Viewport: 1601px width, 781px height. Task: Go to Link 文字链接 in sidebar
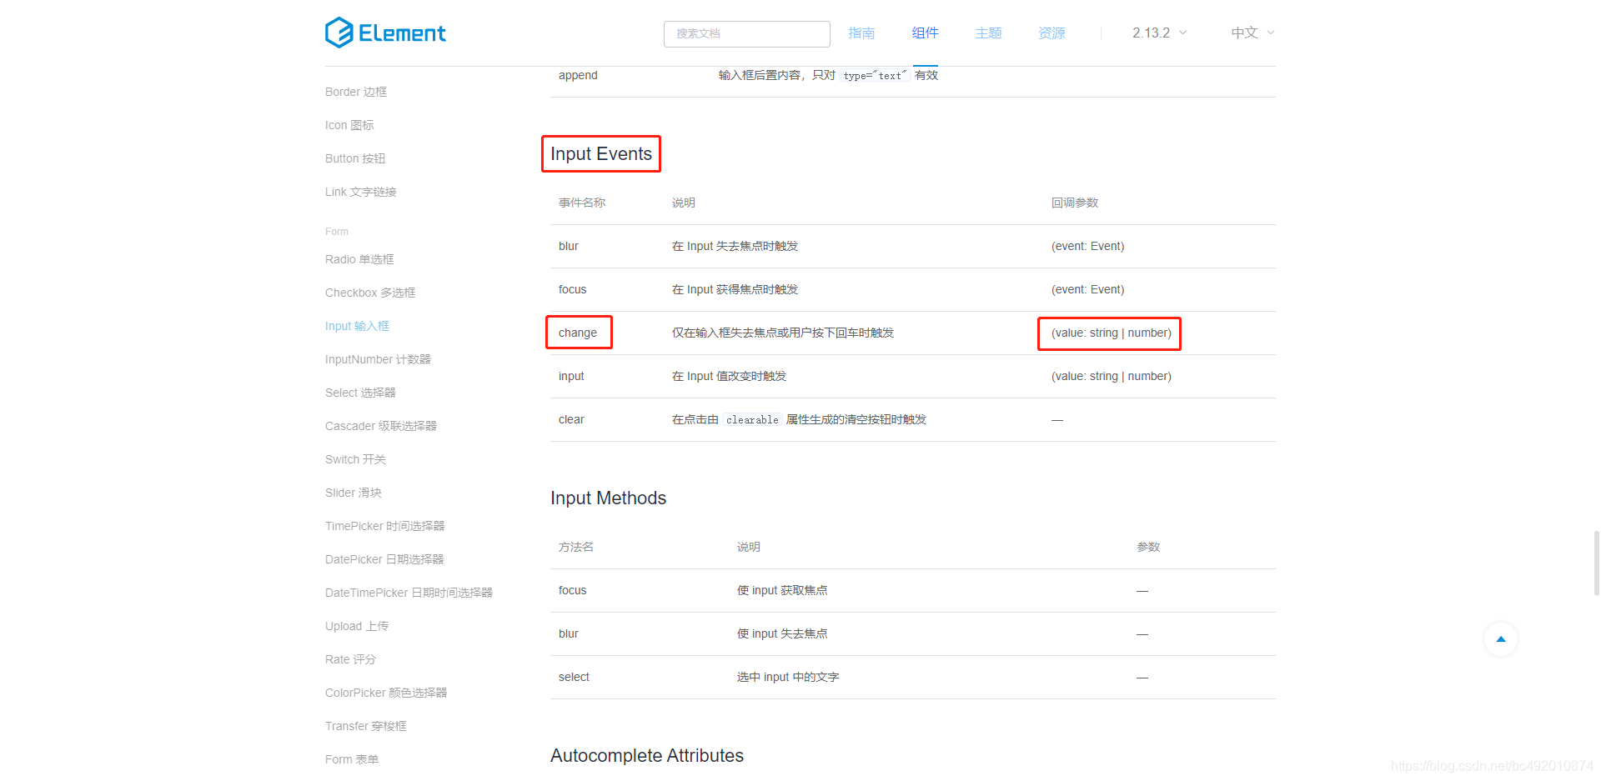pos(361,192)
